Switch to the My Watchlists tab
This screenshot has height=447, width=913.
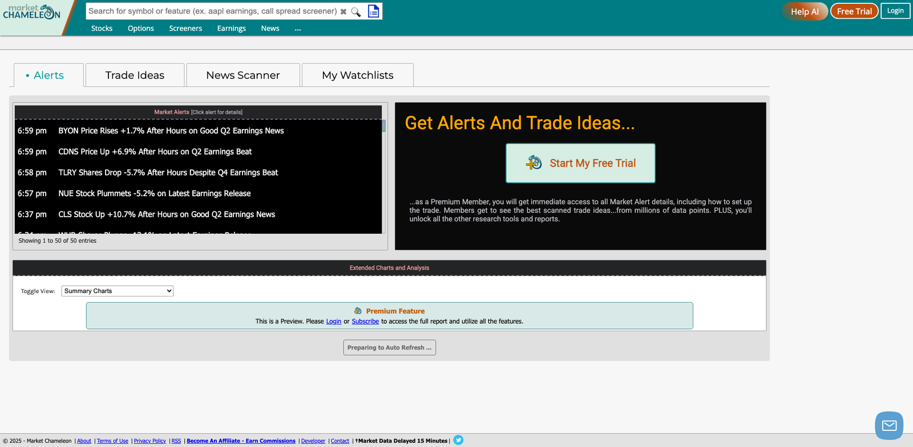coord(358,75)
